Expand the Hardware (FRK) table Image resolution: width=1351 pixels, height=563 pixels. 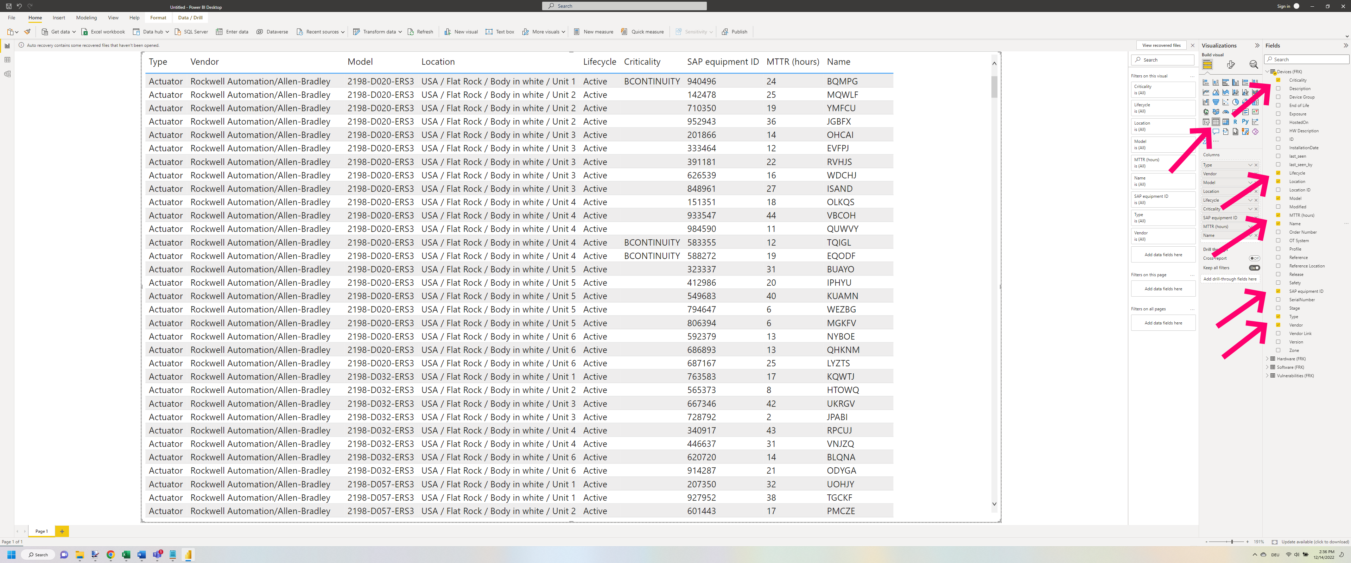[x=1267, y=359]
